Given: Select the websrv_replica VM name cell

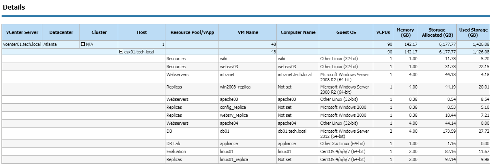Looking at the screenshot, I should point(248,115).
